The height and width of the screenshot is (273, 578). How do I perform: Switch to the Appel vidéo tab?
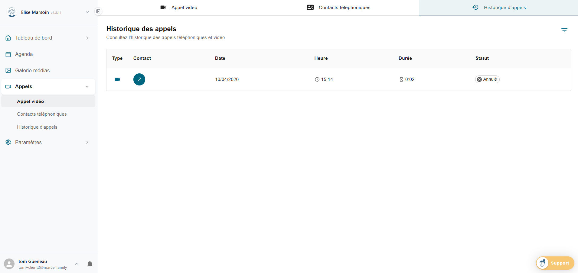179,8
